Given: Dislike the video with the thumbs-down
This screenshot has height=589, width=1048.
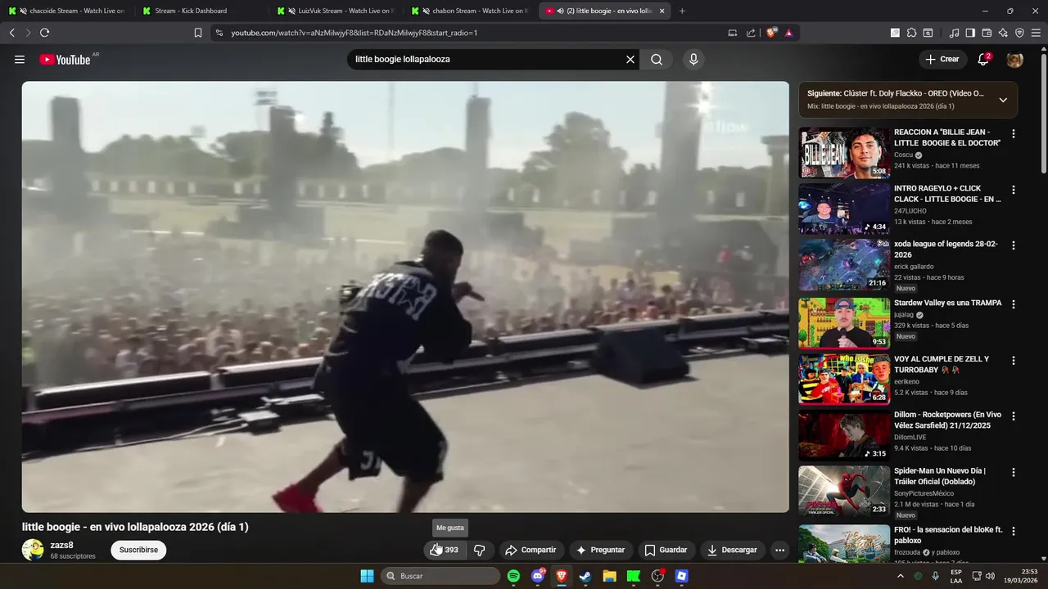Looking at the screenshot, I should (x=480, y=550).
